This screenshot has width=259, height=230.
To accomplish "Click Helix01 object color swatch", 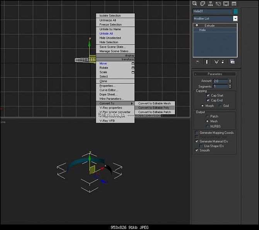I will [x=235, y=11].
